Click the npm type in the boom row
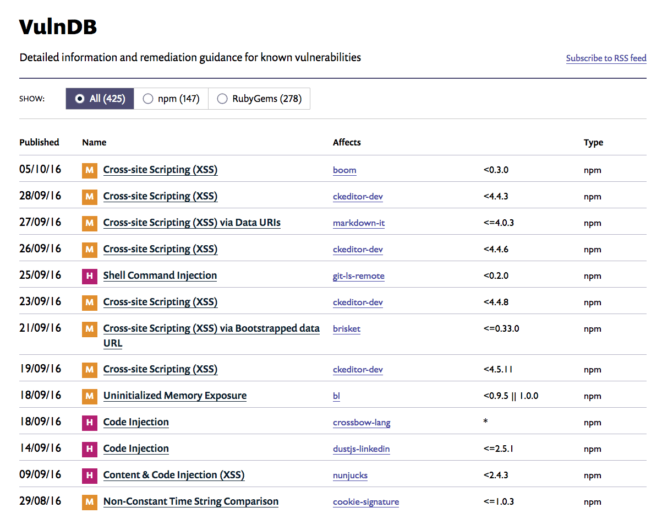Viewport: 662px width, 513px height. pos(593,170)
